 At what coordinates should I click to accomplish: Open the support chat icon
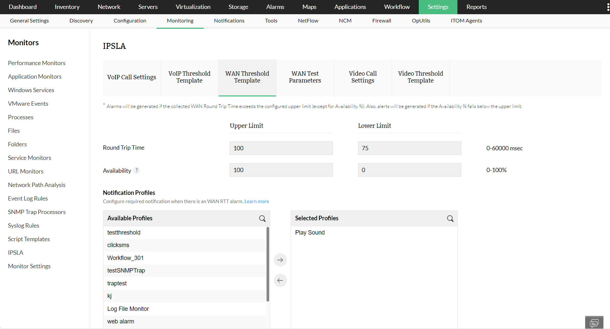[x=594, y=322]
